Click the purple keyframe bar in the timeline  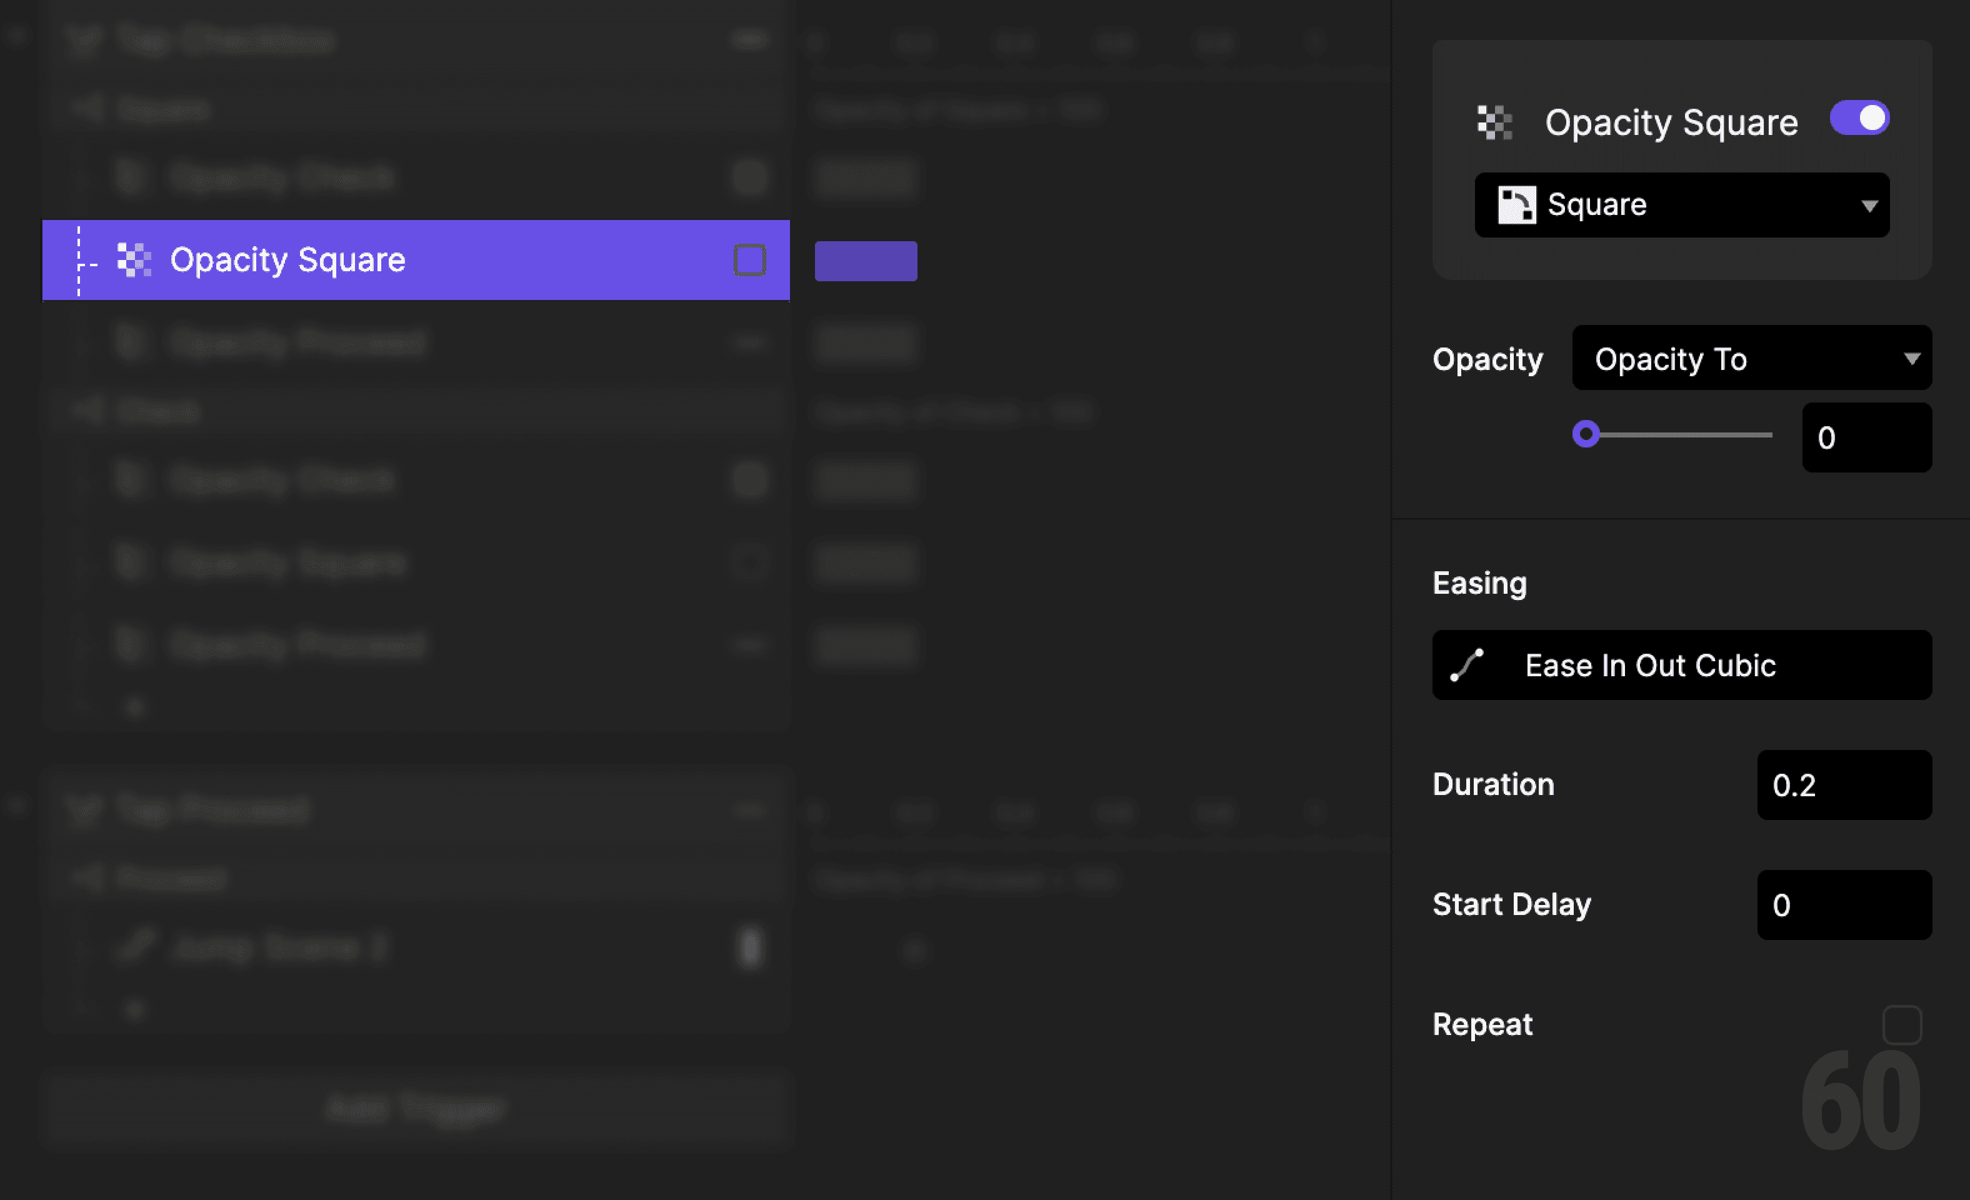coord(866,260)
